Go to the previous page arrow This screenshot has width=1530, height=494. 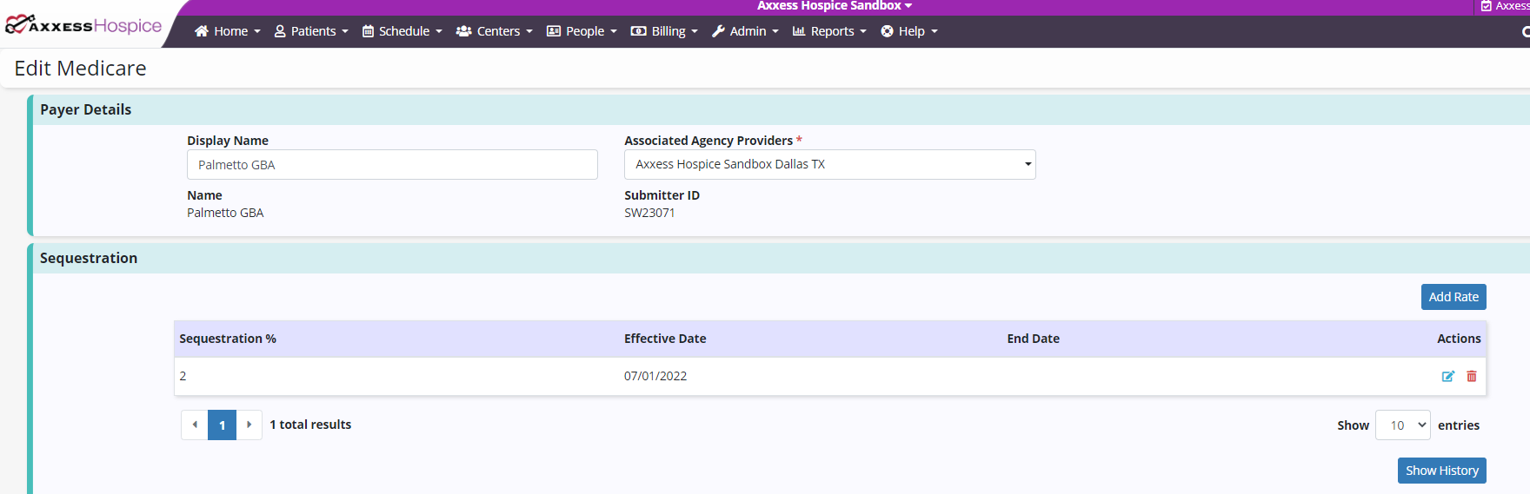tap(195, 425)
